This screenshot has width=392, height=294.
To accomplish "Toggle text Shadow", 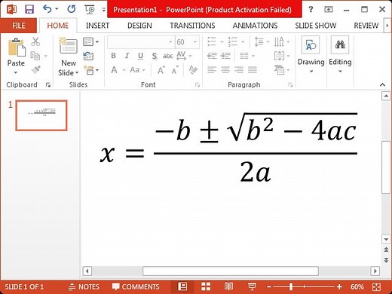I will point(154,56).
